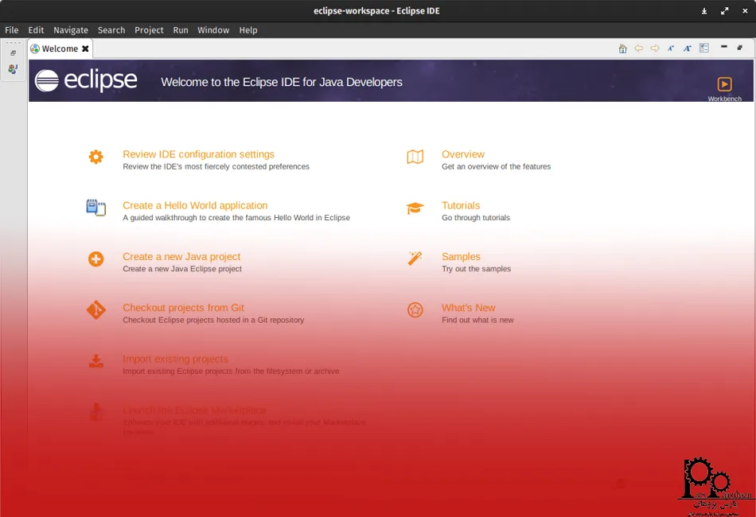Open the Customize page icon
Viewport: 756px width, 517px height.
click(704, 49)
